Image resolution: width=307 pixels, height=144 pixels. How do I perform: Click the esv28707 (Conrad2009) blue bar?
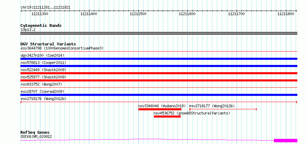point(159,95)
